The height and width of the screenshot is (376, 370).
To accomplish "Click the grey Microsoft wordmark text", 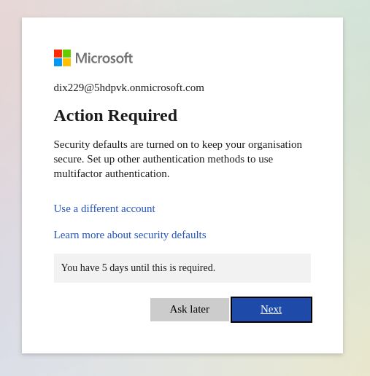I will [x=104, y=58].
